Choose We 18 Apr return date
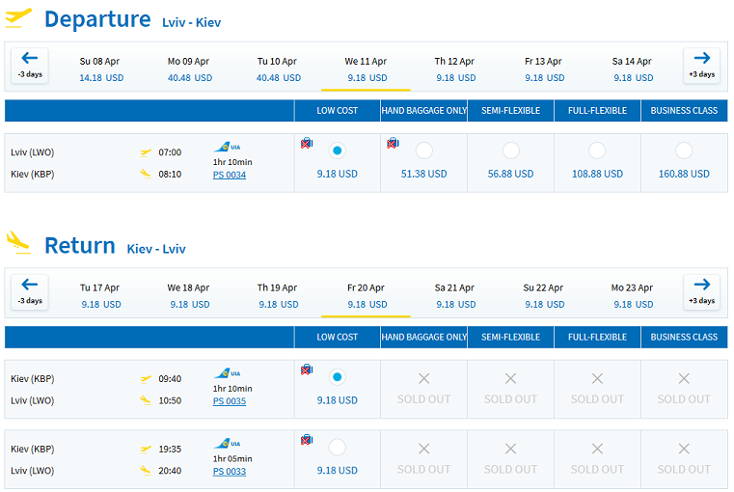This screenshot has height=492, width=734. click(190, 296)
